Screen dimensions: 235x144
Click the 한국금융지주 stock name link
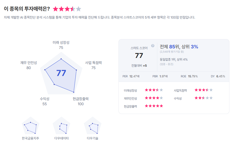[x=30, y=138]
